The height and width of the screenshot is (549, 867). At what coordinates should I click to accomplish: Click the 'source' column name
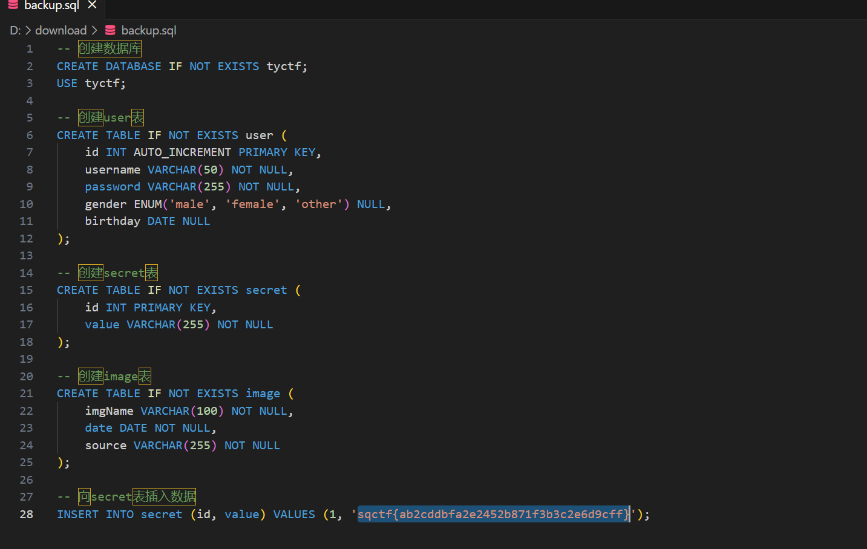click(106, 446)
